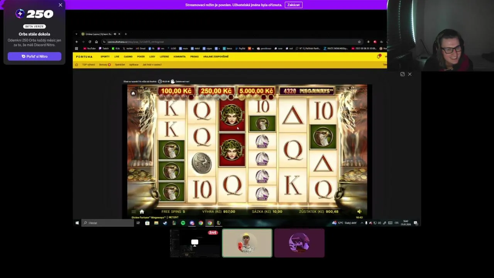Click the browser address bar
The height and width of the screenshot is (278, 494).
click(232, 42)
